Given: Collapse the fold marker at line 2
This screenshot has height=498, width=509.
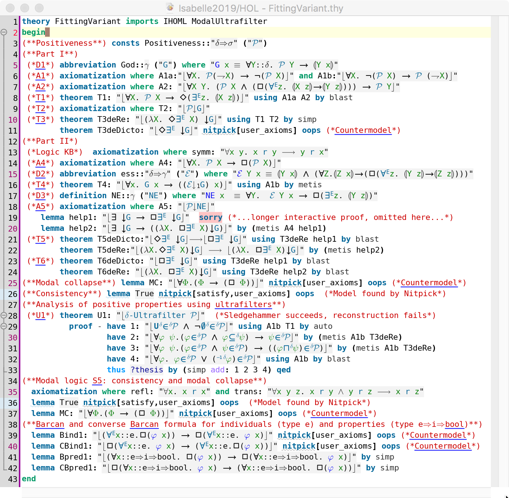Looking at the screenshot, I should (4, 32).
